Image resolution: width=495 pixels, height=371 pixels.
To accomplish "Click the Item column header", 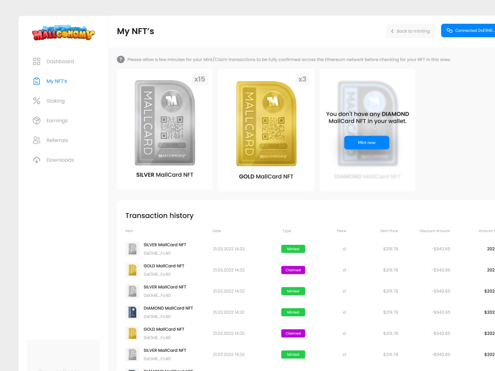I will pyautogui.click(x=129, y=231).
